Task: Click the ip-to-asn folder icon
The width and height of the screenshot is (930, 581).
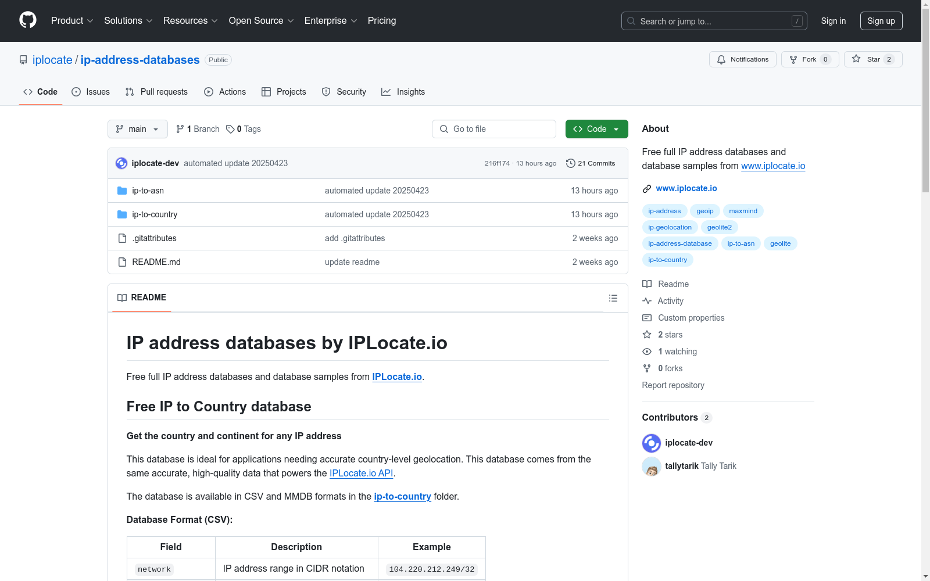Action: tap(122, 191)
